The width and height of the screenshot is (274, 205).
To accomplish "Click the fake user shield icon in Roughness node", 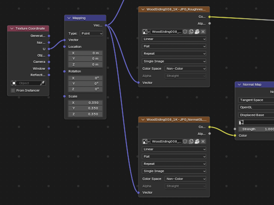I will pos(185,32).
